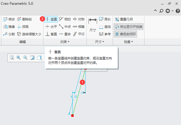Click the Refit view icon

(x=12, y=58)
